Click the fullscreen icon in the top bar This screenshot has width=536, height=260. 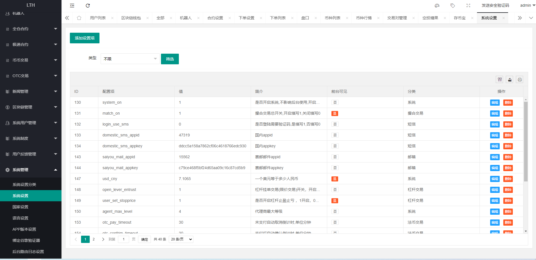point(468,6)
